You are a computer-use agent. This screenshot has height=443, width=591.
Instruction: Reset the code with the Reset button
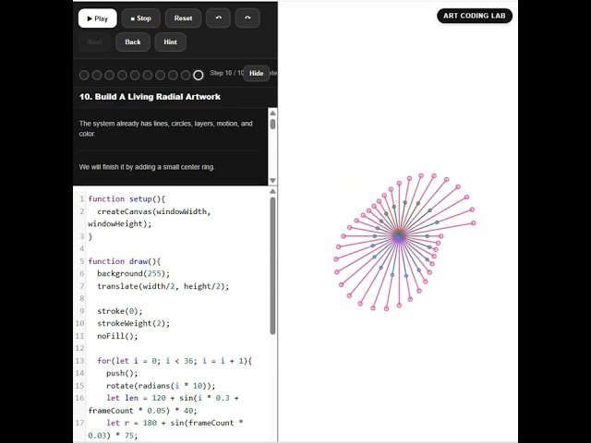(183, 18)
